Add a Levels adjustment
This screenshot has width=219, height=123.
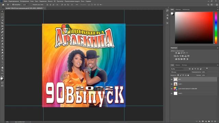pos(179,53)
